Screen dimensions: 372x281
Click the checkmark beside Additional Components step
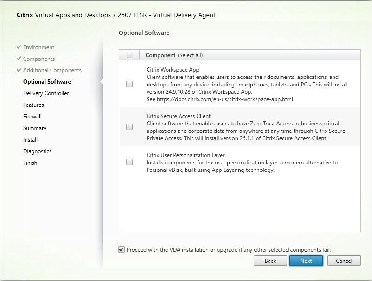click(19, 70)
